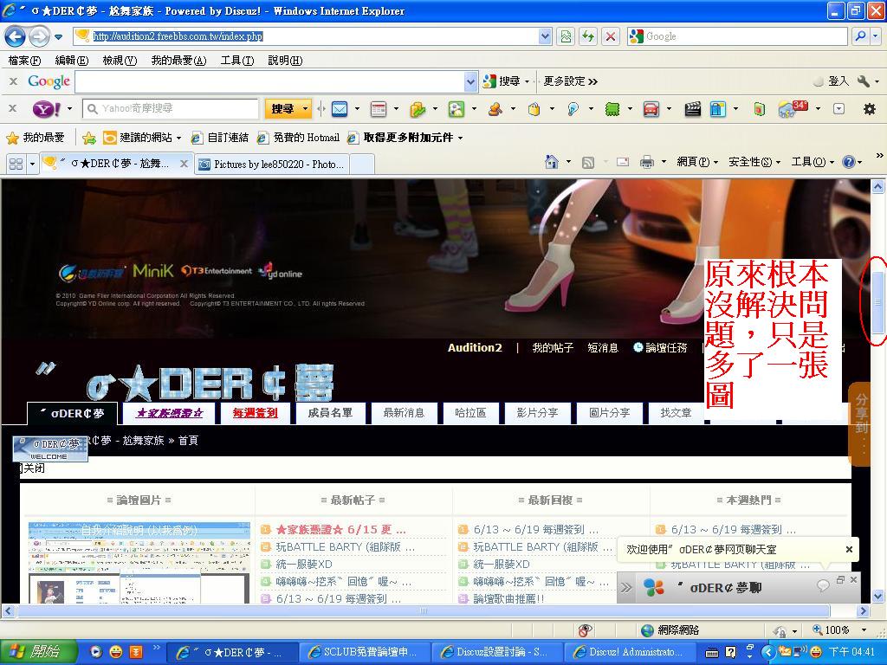Close the chat room welcome tooltip
The width and height of the screenshot is (887, 665).
(x=849, y=549)
